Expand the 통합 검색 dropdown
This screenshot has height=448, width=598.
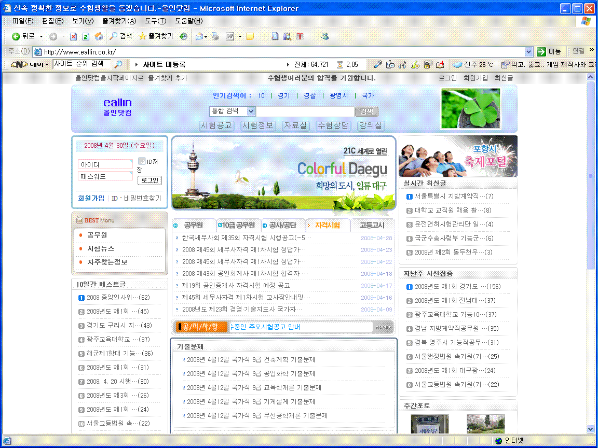(251, 111)
